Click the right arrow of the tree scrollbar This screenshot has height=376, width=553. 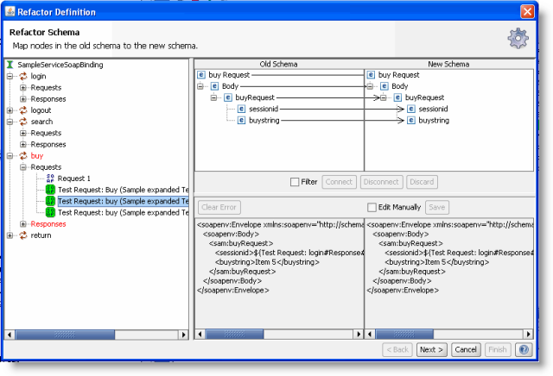(x=183, y=335)
